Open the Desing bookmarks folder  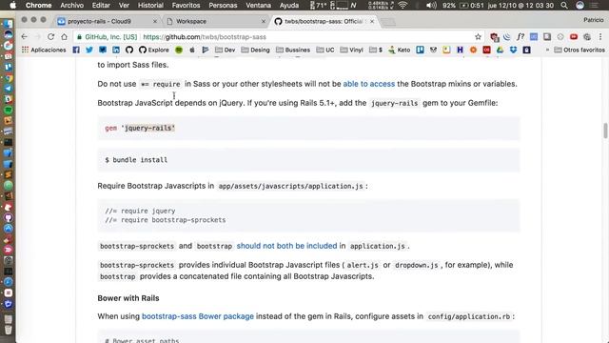click(x=255, y=50)
